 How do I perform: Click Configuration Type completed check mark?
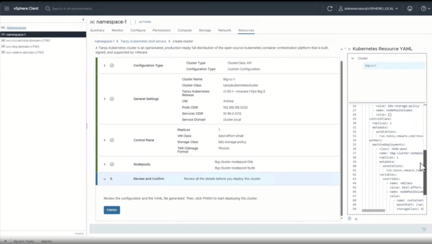(112, 66)
